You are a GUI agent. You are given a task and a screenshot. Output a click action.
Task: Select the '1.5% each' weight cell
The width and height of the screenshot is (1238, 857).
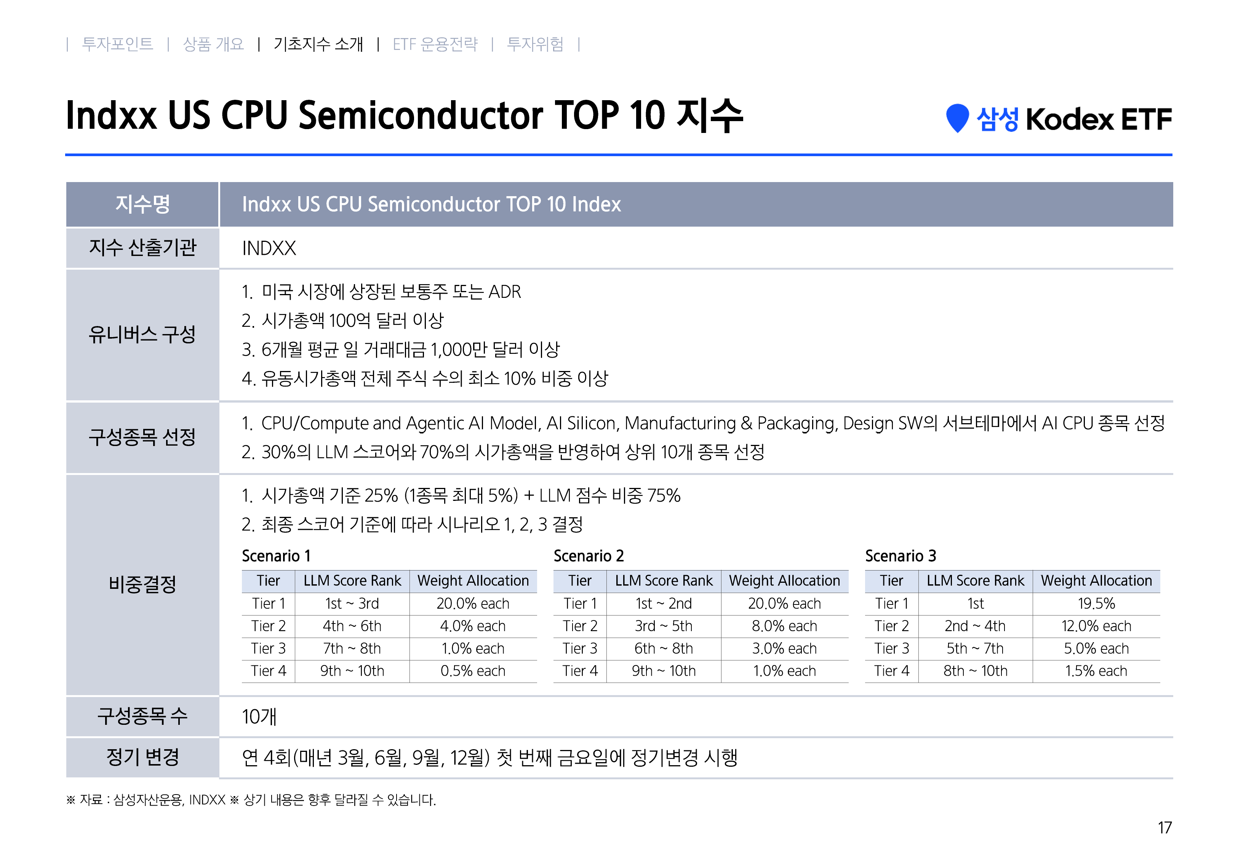pyautogui.click(x=1096, y=671)
